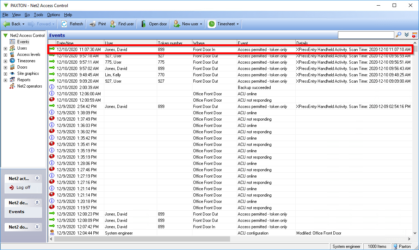Viewport: 419px width, 250px height.
Task: Click the Log off button
Action: 23,188
